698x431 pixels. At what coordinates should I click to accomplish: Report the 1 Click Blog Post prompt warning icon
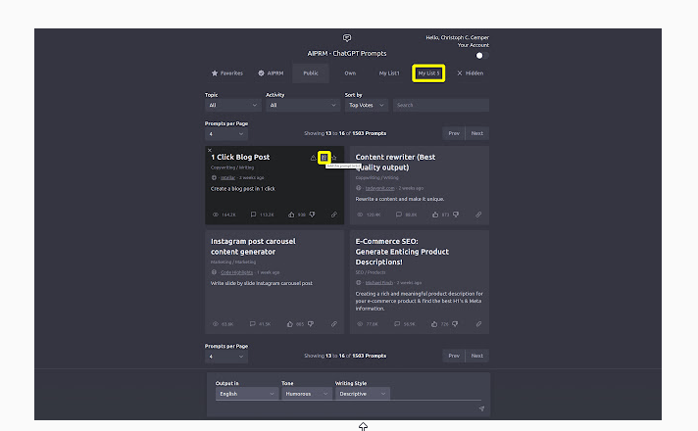[x=314, y=158]
